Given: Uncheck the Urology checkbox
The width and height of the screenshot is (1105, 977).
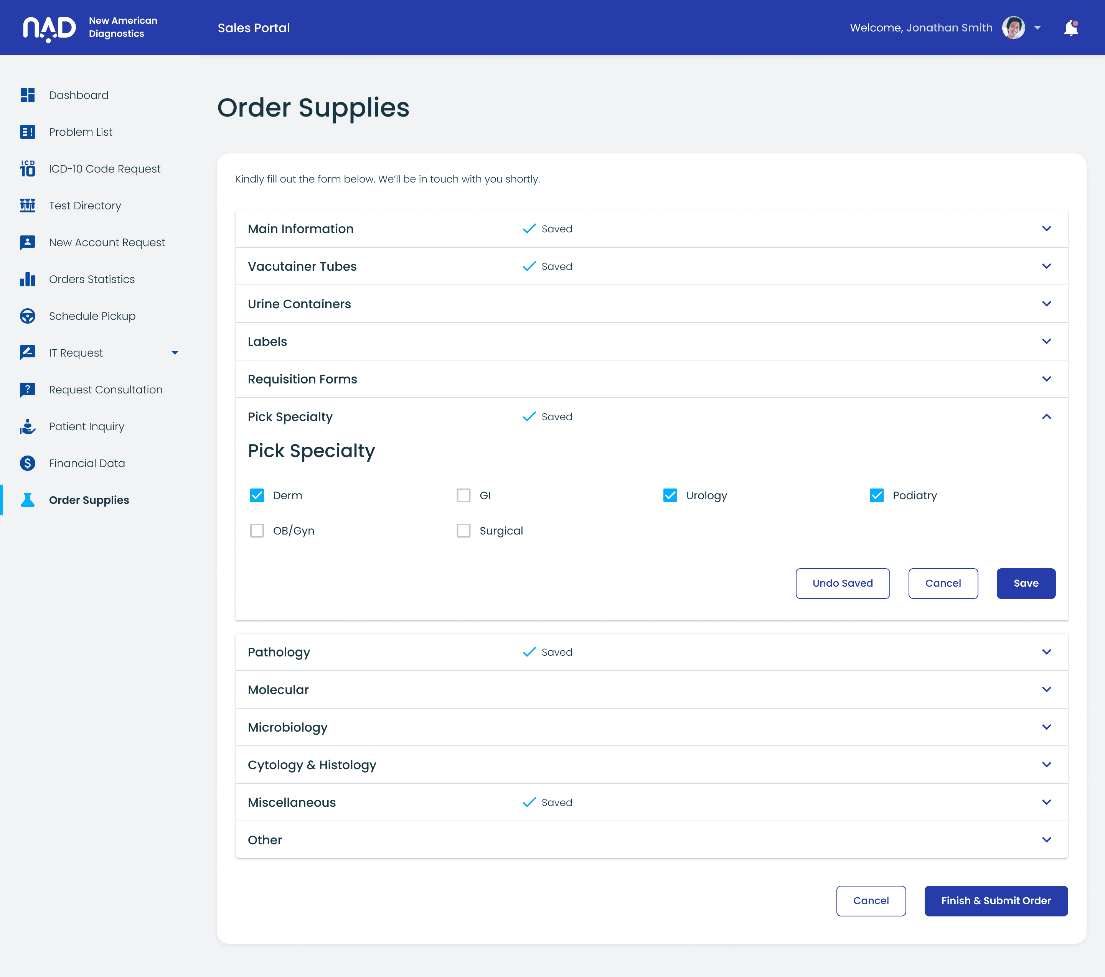Looking at the screenshot, I should [x=670, y=495].
